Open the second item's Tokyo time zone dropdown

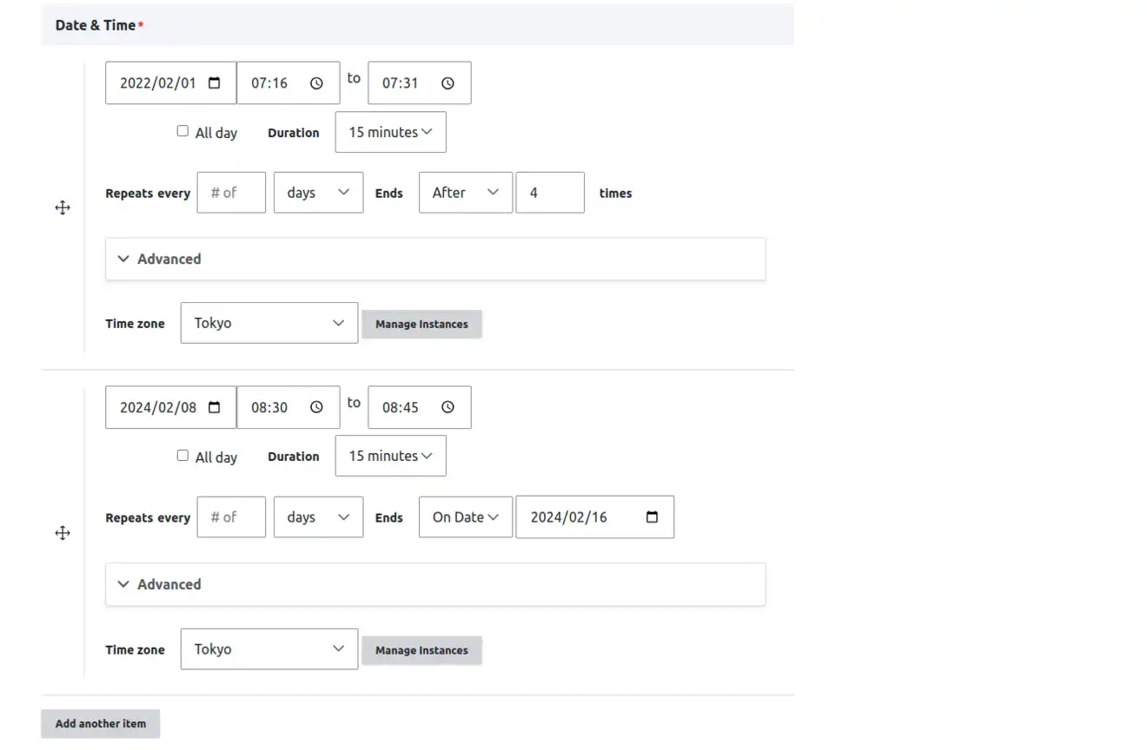(x=269, y=649)
